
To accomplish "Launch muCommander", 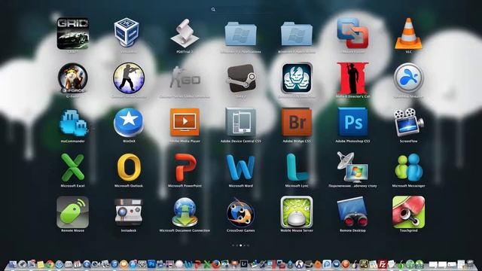I will pyautogui.click(x=73, y=123).
